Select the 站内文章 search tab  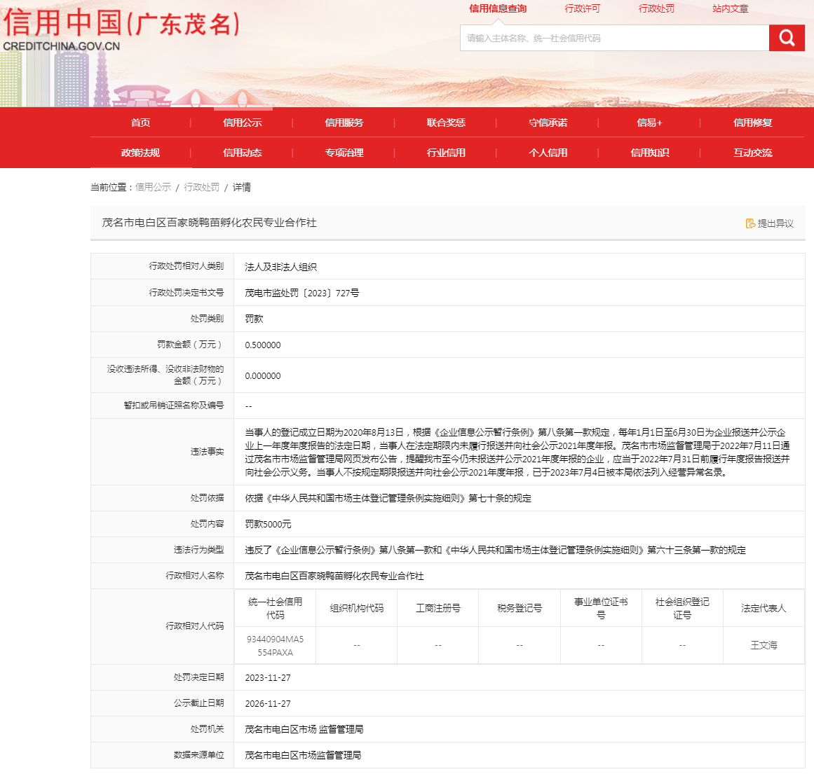(x=731, y=9)
